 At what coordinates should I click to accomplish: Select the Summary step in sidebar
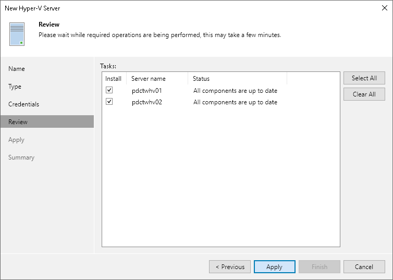pyautogui.click(x=21, y=157)
